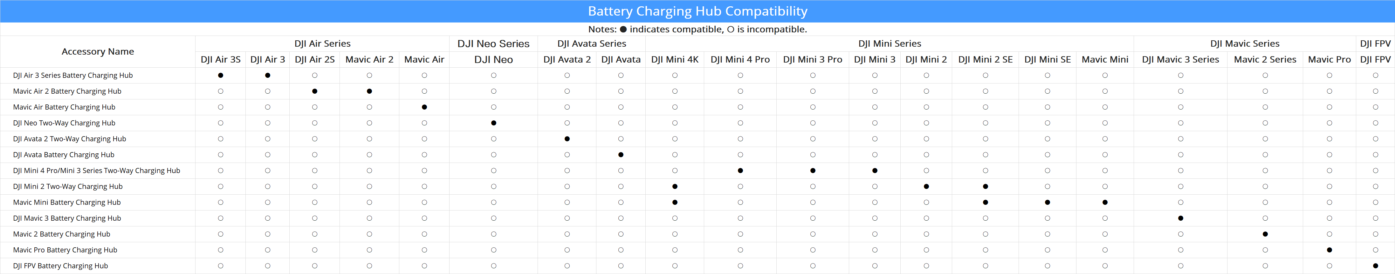The image size is (1395, 274).
Task: Click the filled dot for DJI Mini 4K in the Mini 2 Two-Way hub row
Action: click(x=675, y=186)
